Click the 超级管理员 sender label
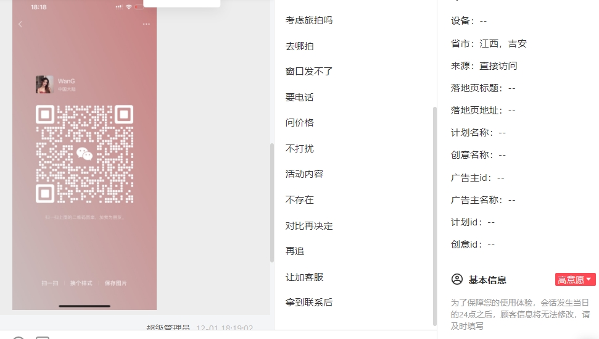This screenshot has width=599, height=339. [x=168, y=327]
